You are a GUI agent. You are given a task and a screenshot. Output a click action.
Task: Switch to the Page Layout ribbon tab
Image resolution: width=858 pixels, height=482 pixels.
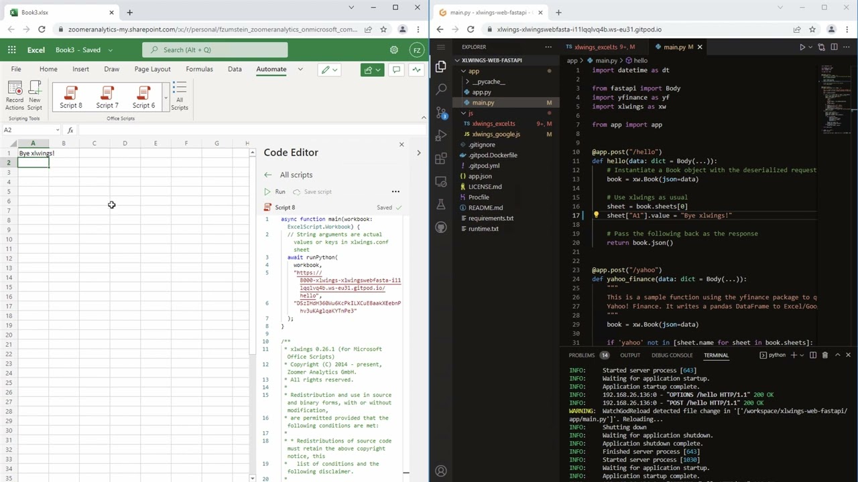152,69
